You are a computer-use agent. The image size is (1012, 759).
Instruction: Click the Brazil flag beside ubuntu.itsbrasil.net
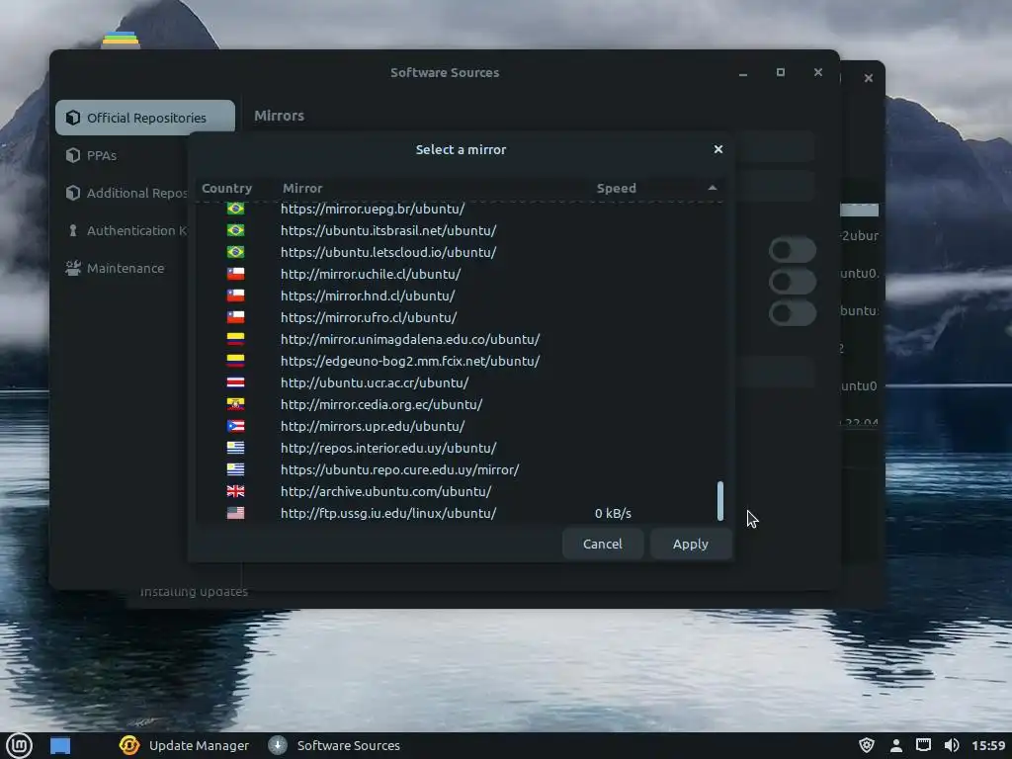235,230
